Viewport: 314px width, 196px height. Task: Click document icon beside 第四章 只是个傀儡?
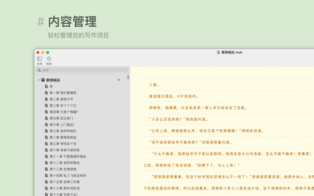click(x=47, y=112)
